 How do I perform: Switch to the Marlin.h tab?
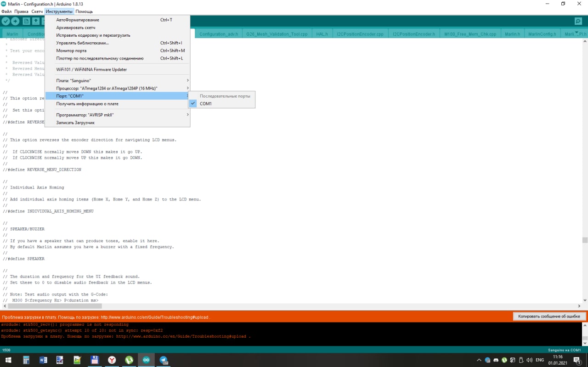512,34
